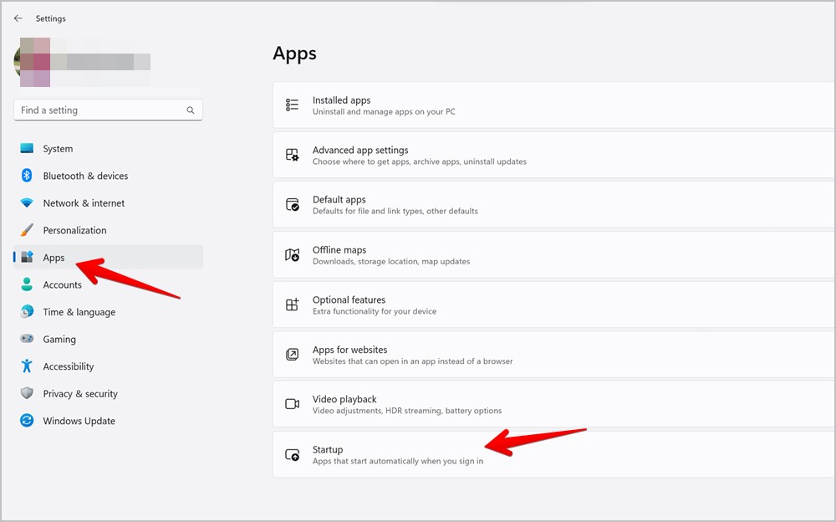
Task: Click the Settings window title text
Action: tap(51, 18)
